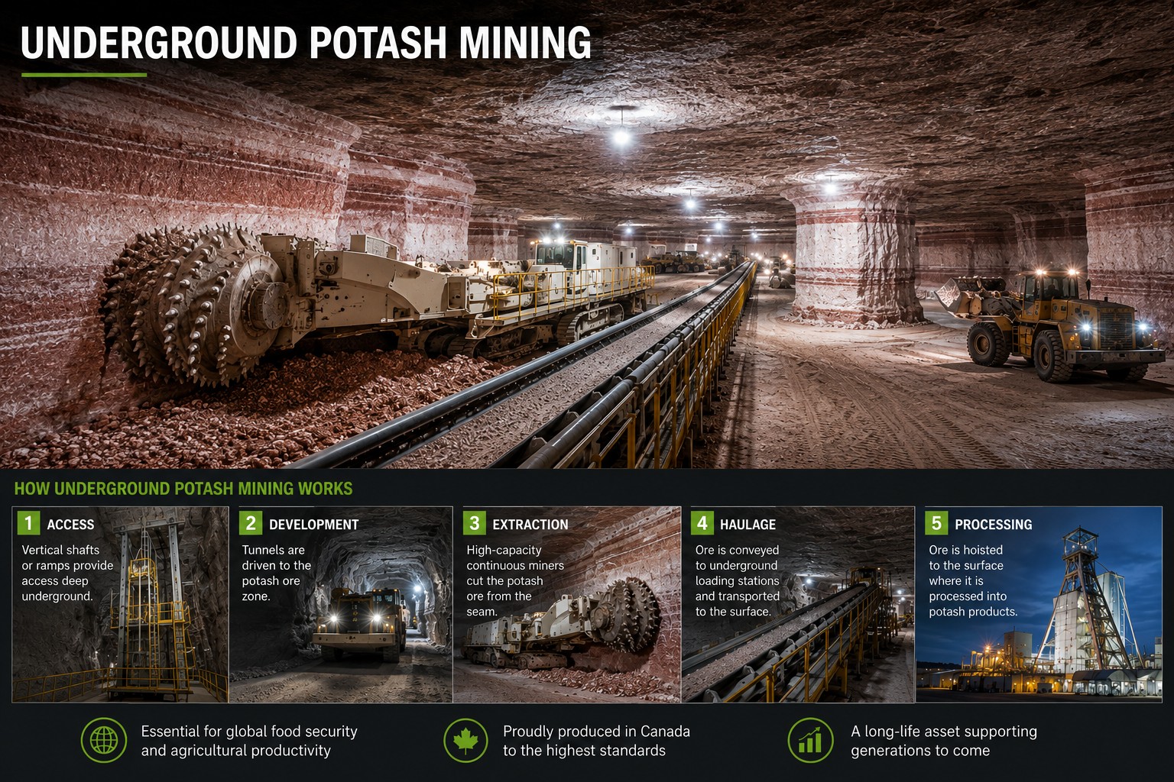Click the 'UNDERGROUND POTASH MINING' title
The height and width of the screenshot is (782, 1174).
[306, 43]
